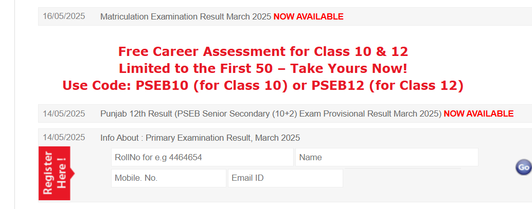Screen dimensions: 532x209
Task: Activate the Email ID field
Action: tap(286, 178)
